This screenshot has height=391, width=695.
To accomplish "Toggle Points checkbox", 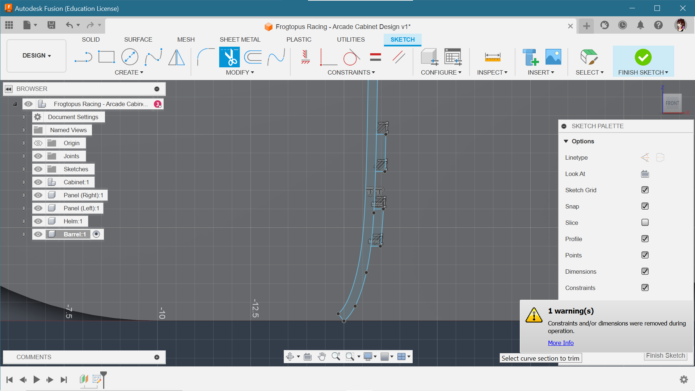I will 645,255.
